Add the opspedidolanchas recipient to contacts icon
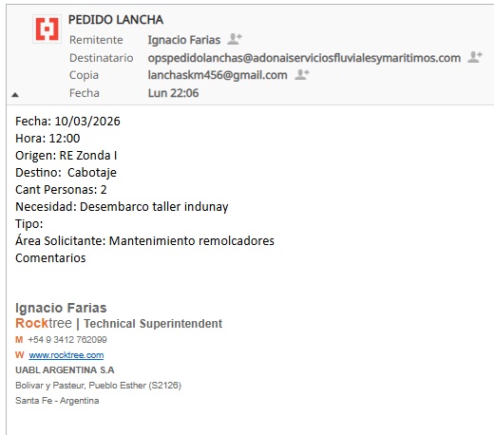494x435 pixels. tap(475, 57)
